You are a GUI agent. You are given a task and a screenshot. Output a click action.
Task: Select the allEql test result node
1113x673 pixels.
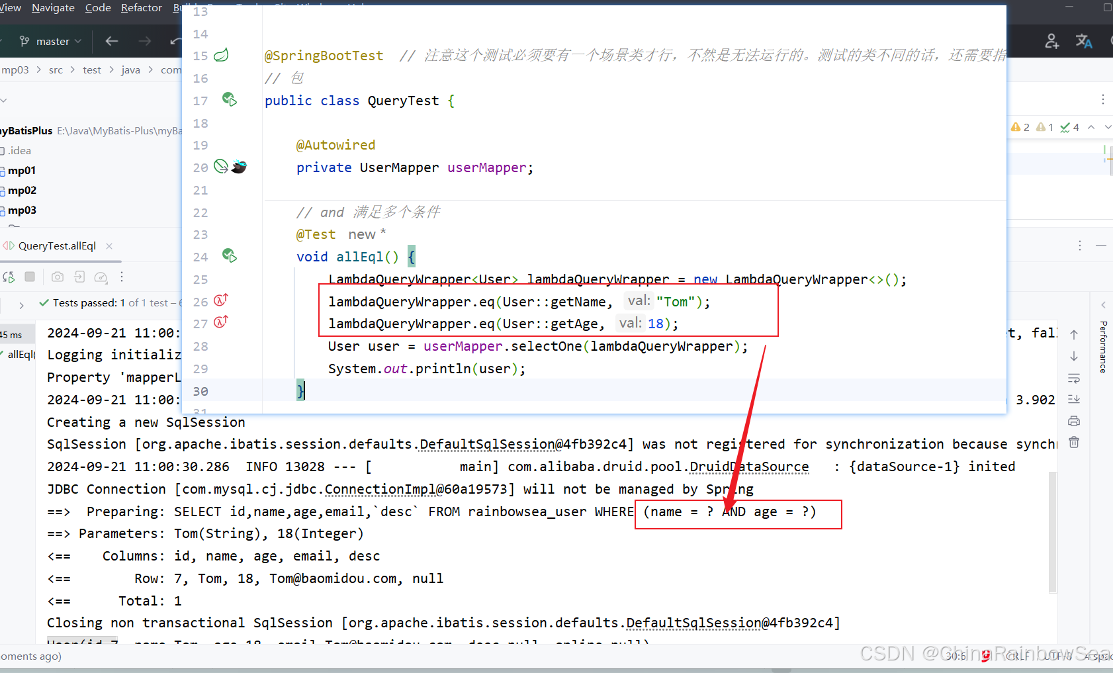click(20, 355)
